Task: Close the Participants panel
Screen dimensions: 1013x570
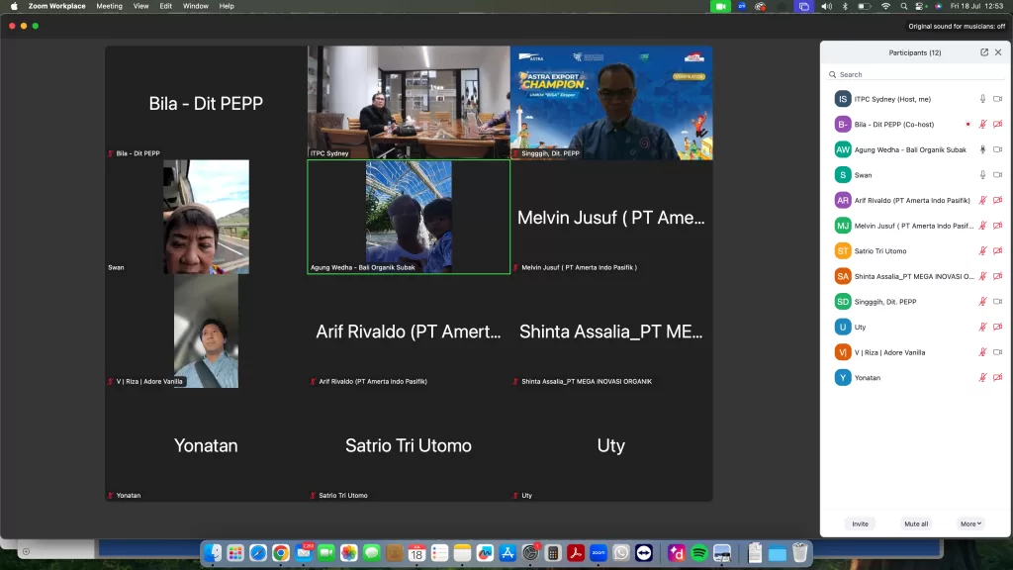Action: (x=998, y=52)
